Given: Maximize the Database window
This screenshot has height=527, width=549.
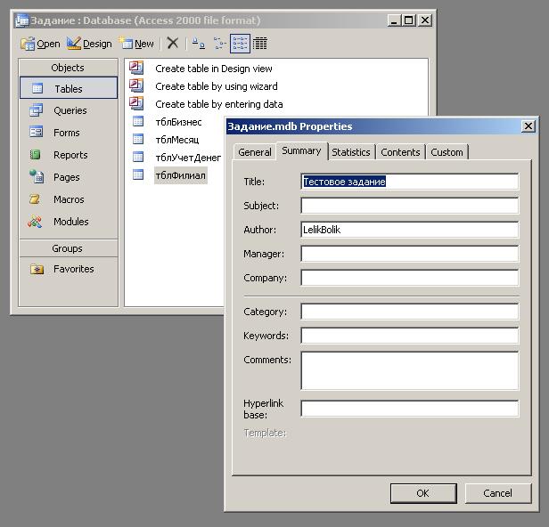Looking at the screenshot, I should [x=408, y=20].
